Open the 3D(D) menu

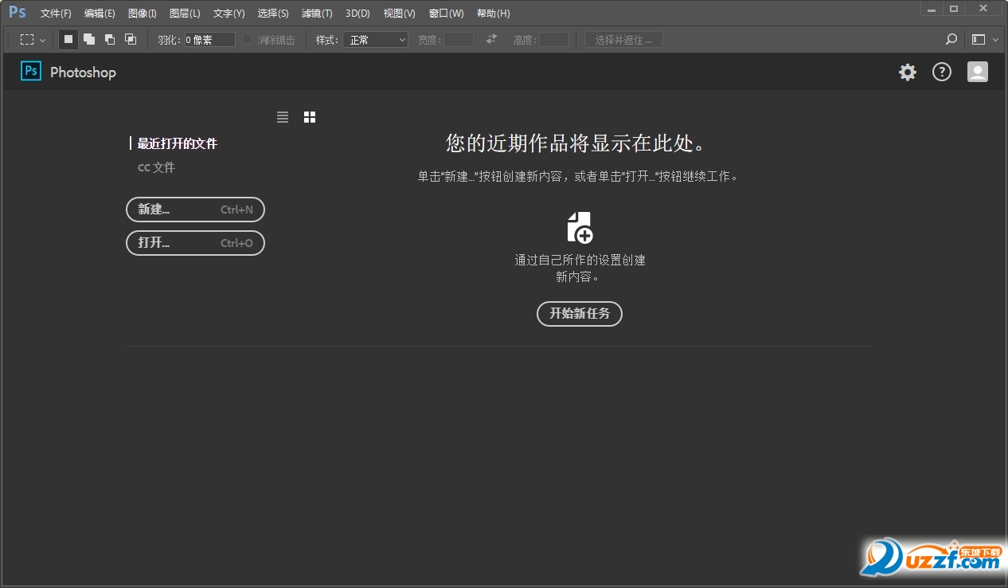point(357,14)
